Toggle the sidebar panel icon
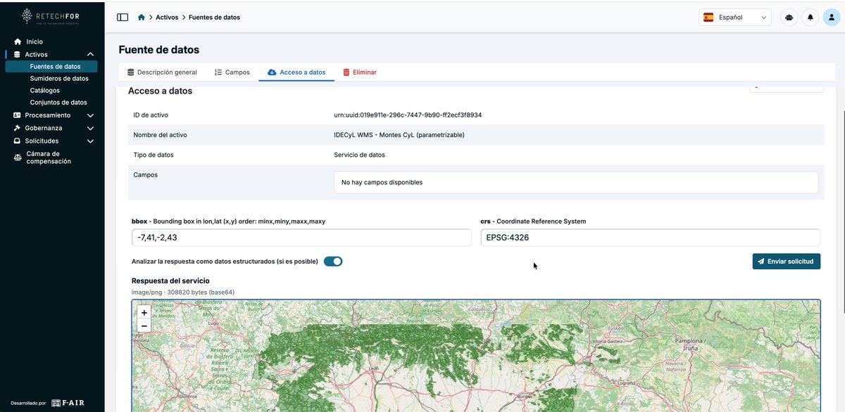The width and height of the screenshot is (845, 412). coord(123,17)
